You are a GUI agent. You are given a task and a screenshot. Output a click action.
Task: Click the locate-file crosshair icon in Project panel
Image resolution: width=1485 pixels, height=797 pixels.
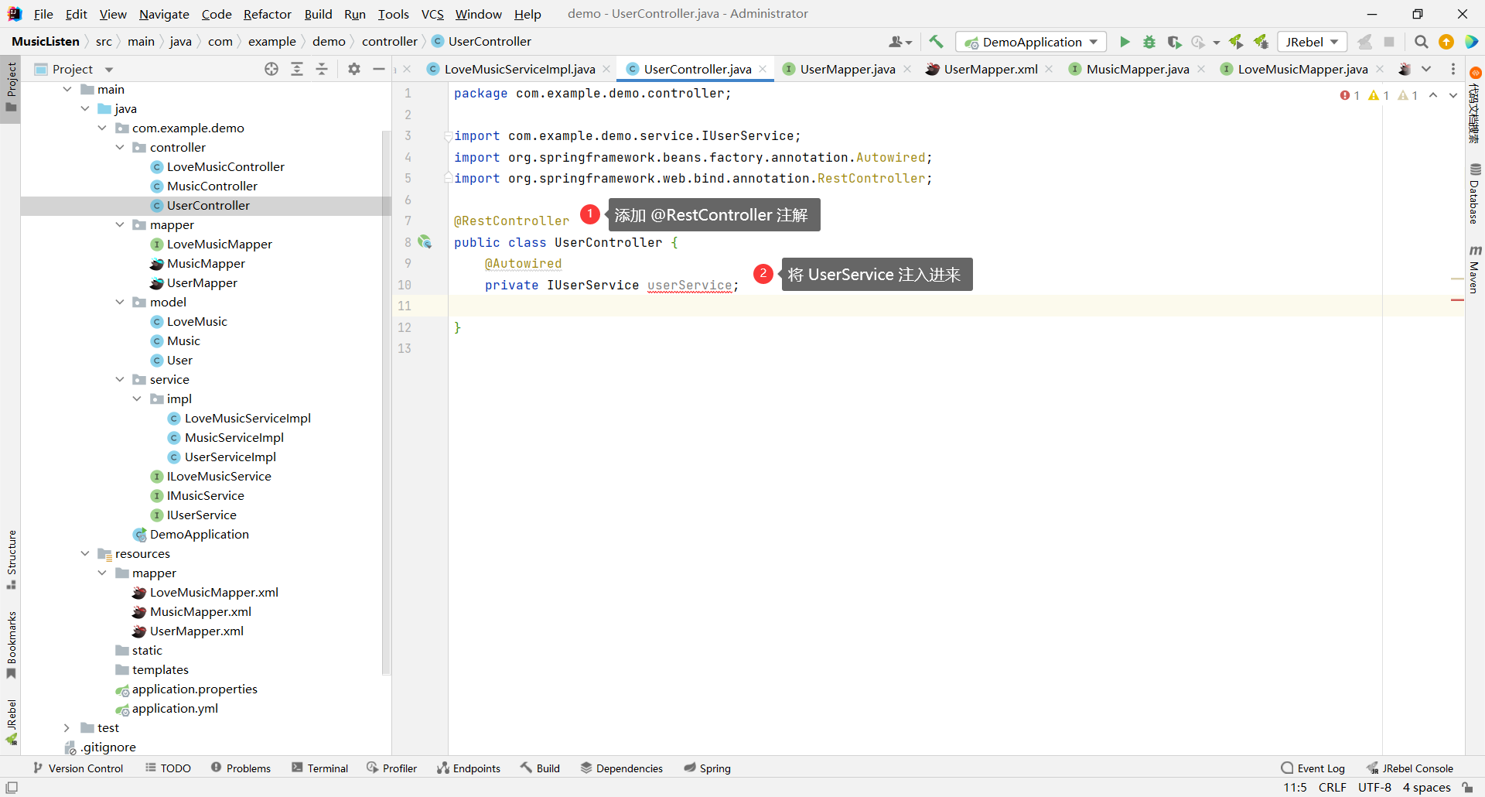point(271,69)
